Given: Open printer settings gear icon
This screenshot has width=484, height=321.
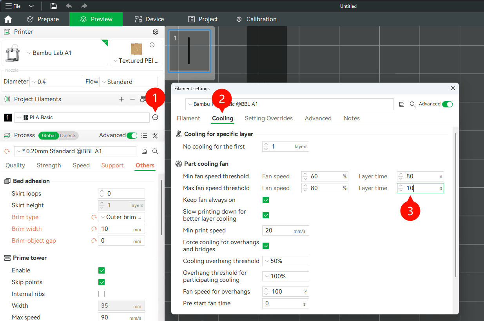Looking at the screenshot, I should [156, 32].
